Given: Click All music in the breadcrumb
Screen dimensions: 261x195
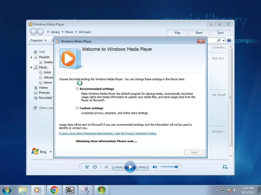Looking at the screenshot, I should [x=85, y=32].
